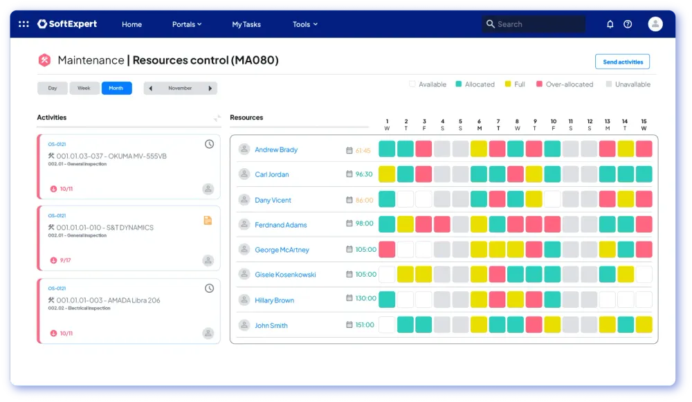
Task: Click the Over-allocated red legend swatch
Action: pos(538,84)
